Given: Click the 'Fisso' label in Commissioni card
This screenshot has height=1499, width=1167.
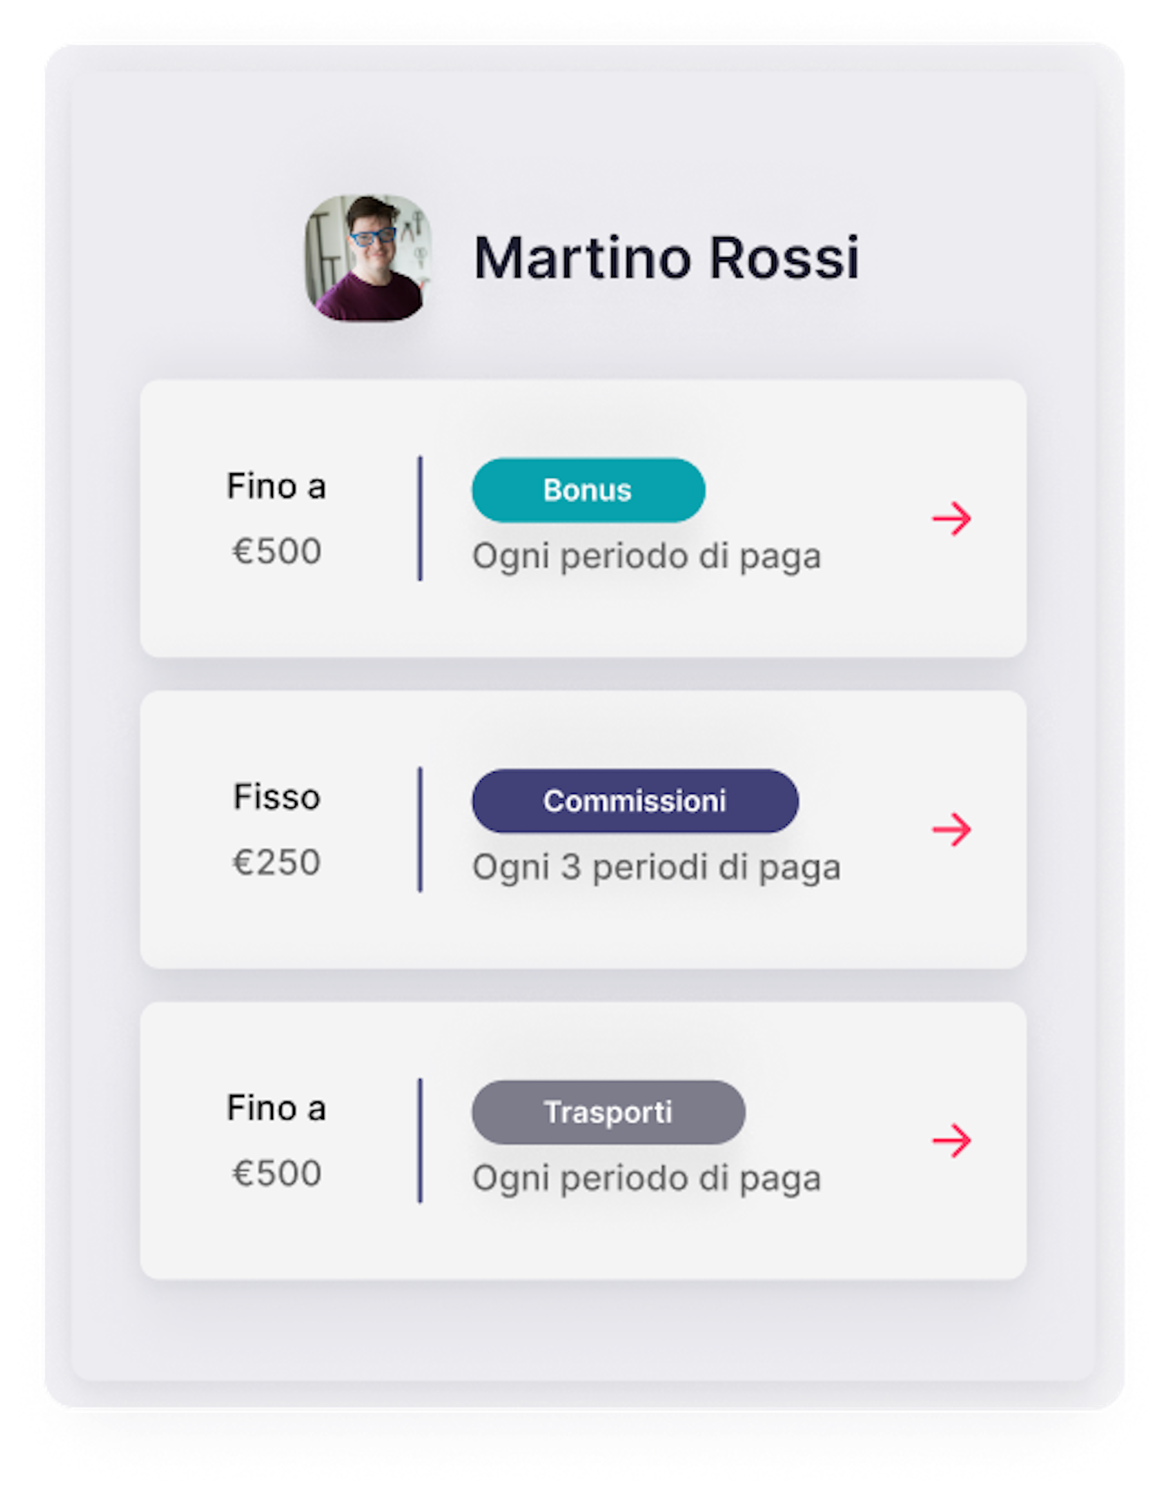Looking at the screenshot, I should [277, 797].
